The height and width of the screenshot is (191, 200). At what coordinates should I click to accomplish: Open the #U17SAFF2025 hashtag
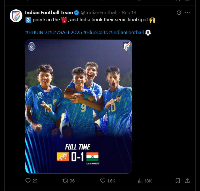[x=65, y=32]
